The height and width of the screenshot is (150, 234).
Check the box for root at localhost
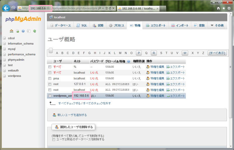50,90
